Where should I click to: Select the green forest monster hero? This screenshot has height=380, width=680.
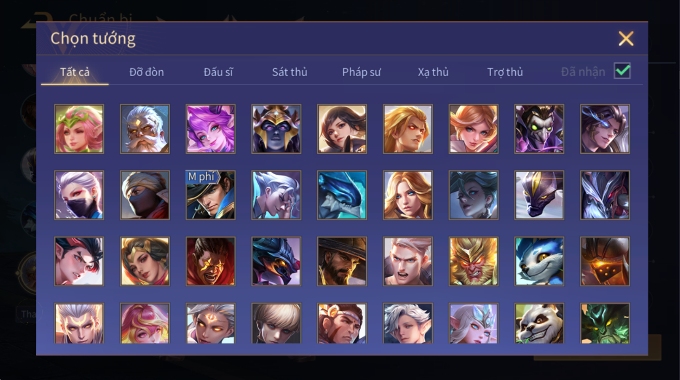pyautogui.click(x=605, y=323)
